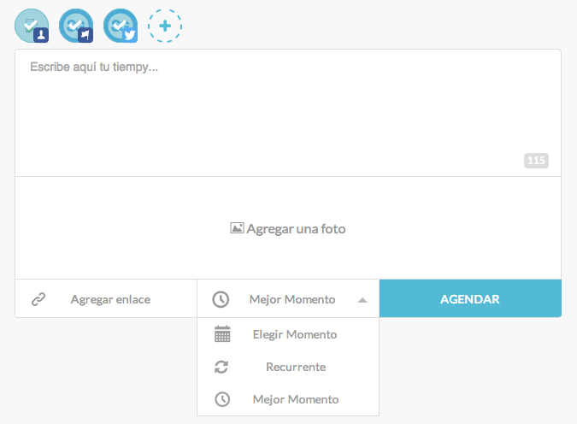577x424 pixels.
Task: Click the picture icon beside Agregar una foto
Action: (238, 228)
